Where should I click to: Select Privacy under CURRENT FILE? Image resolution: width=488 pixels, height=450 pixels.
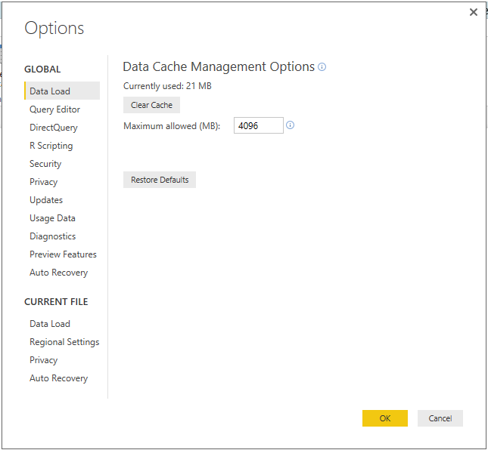(44, 360)
